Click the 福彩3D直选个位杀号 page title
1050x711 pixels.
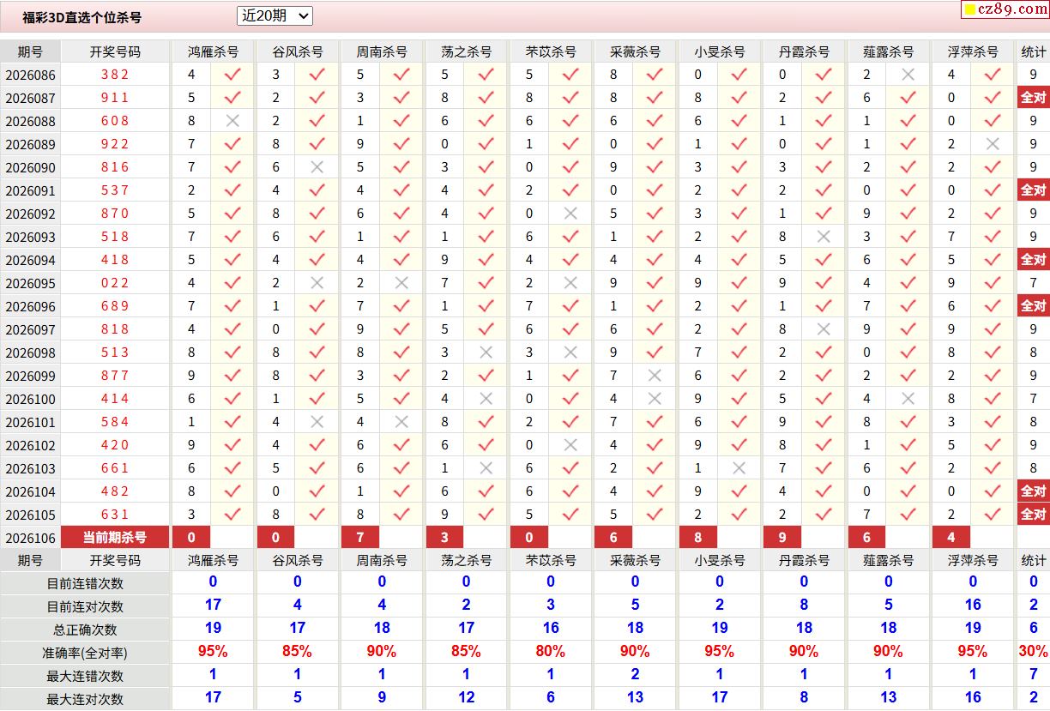tap(81, 17)
